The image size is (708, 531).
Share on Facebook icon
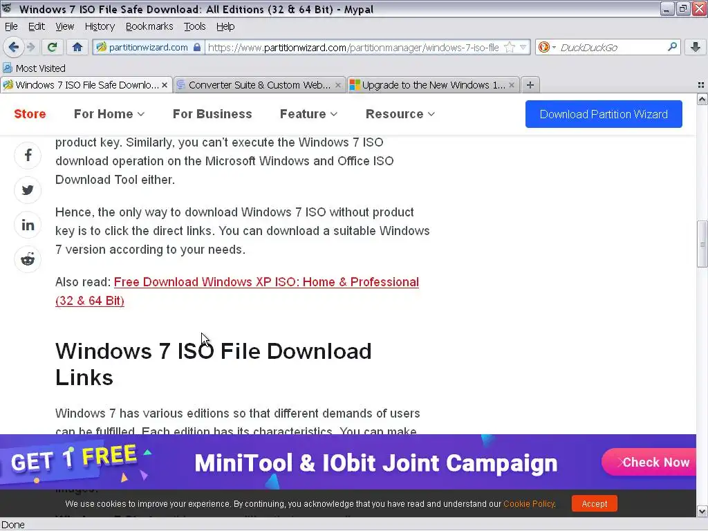click(x=28, y=155)
